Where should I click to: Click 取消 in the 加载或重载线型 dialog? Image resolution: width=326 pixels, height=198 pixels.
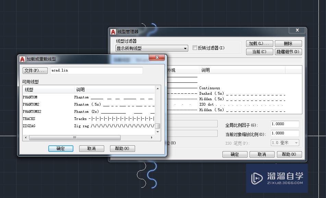(x=92, y=148)
